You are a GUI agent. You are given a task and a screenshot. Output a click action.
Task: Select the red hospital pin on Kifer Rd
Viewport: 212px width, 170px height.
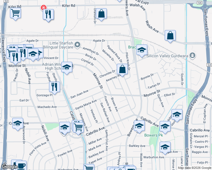click(44, 8)
